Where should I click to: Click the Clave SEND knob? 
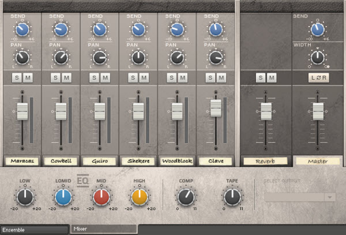tap(216, 29)
